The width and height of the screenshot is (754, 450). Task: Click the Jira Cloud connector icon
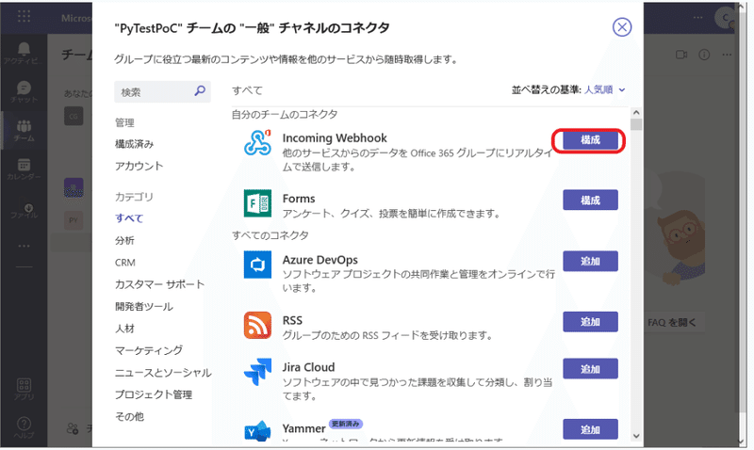(x=257, y=372)
